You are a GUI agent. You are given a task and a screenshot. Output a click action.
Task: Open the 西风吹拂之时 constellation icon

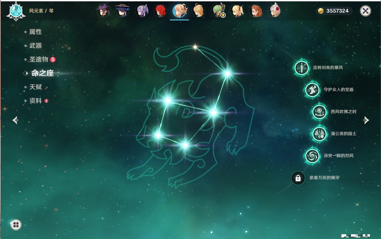[320, 112]
